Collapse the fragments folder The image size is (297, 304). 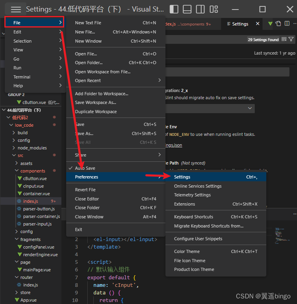pos(16,239)
